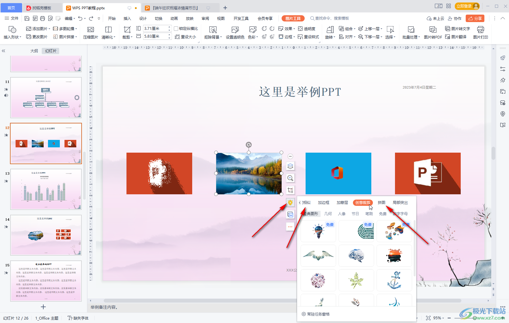Select the 加边框 tab in popup
The width and height of the screenshot is (509, 323).
(x=324, y=203)
